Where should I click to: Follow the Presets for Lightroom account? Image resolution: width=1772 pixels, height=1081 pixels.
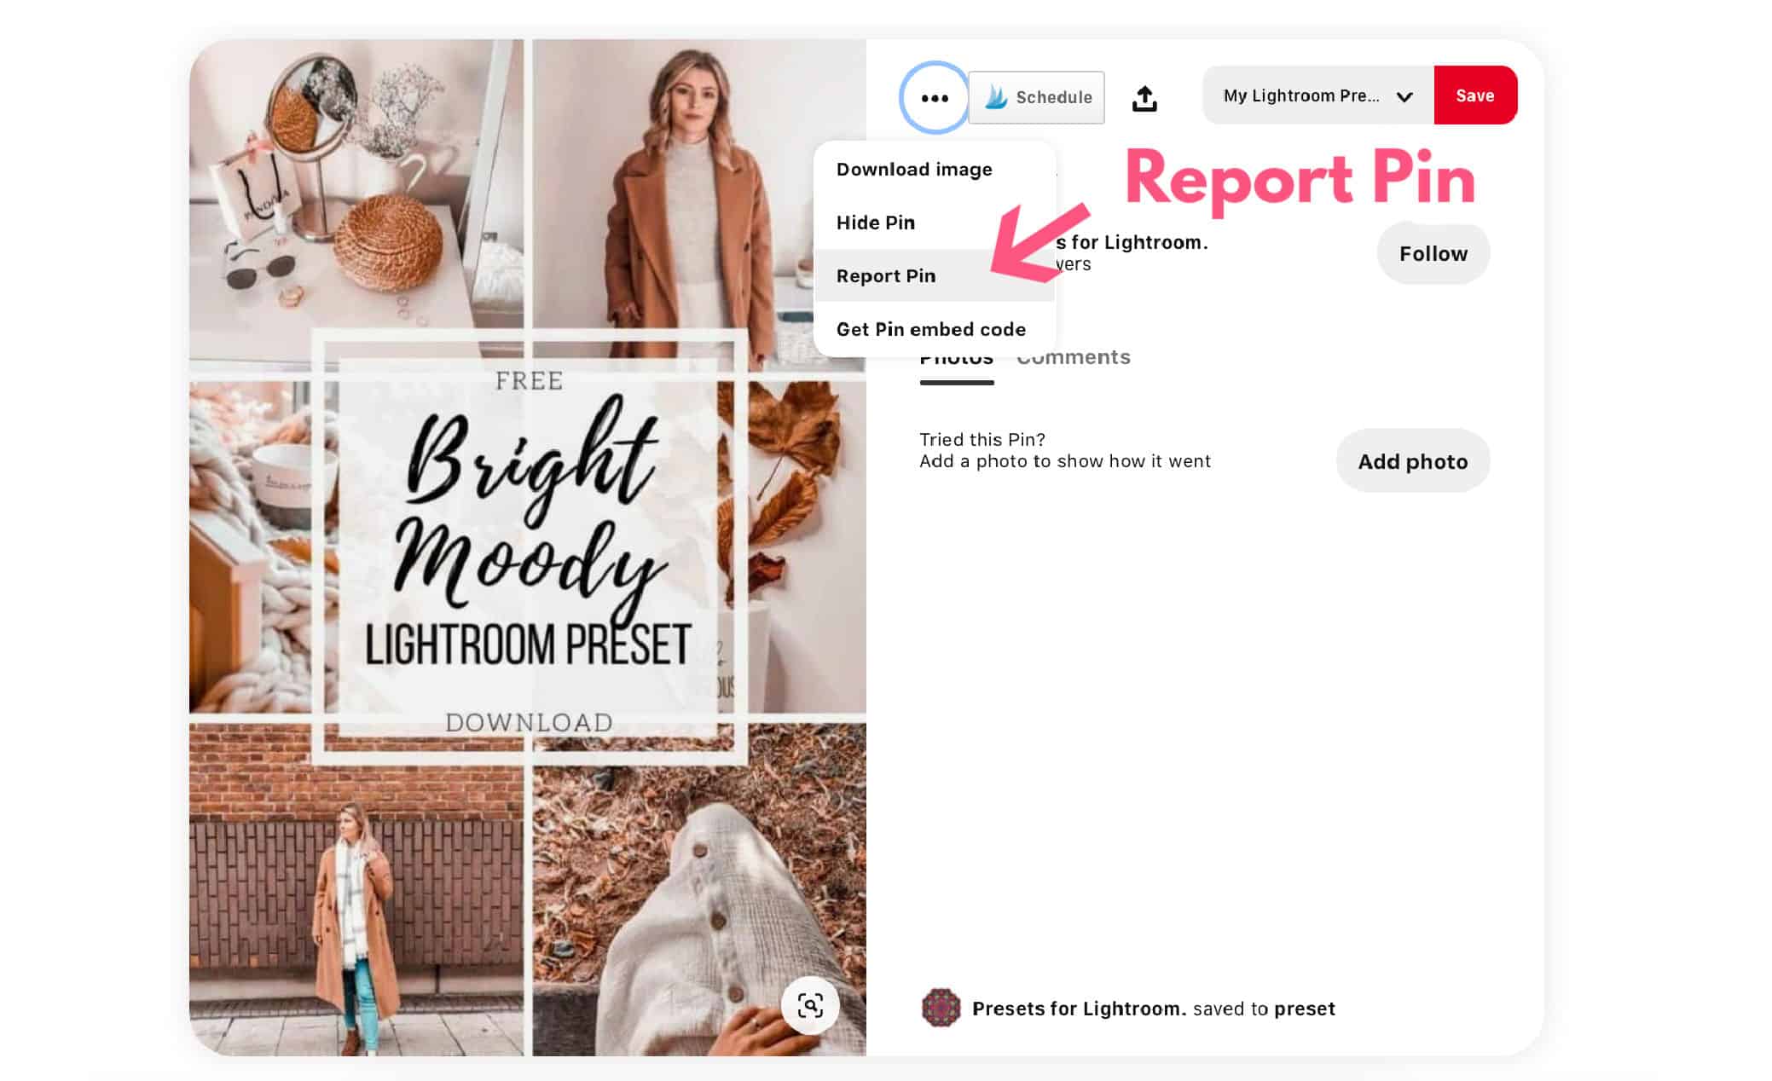[1433, 254]
